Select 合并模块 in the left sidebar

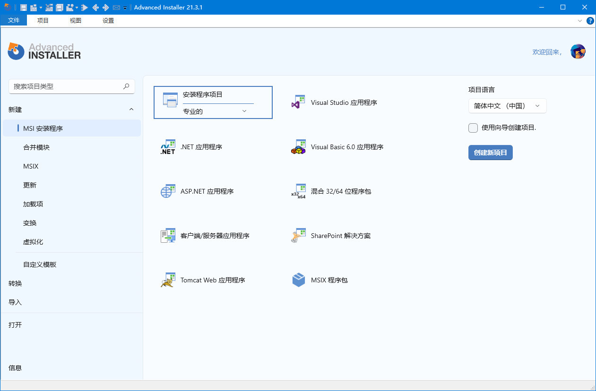[x=36, y=147]
